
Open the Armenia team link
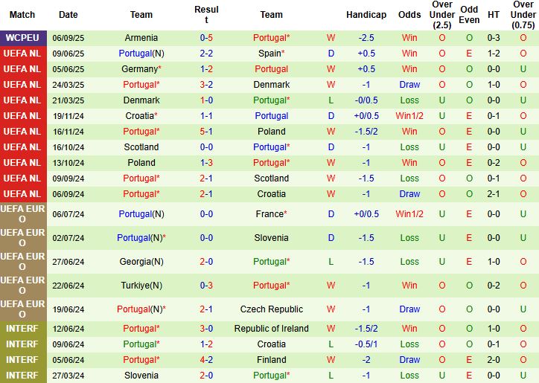141,38
